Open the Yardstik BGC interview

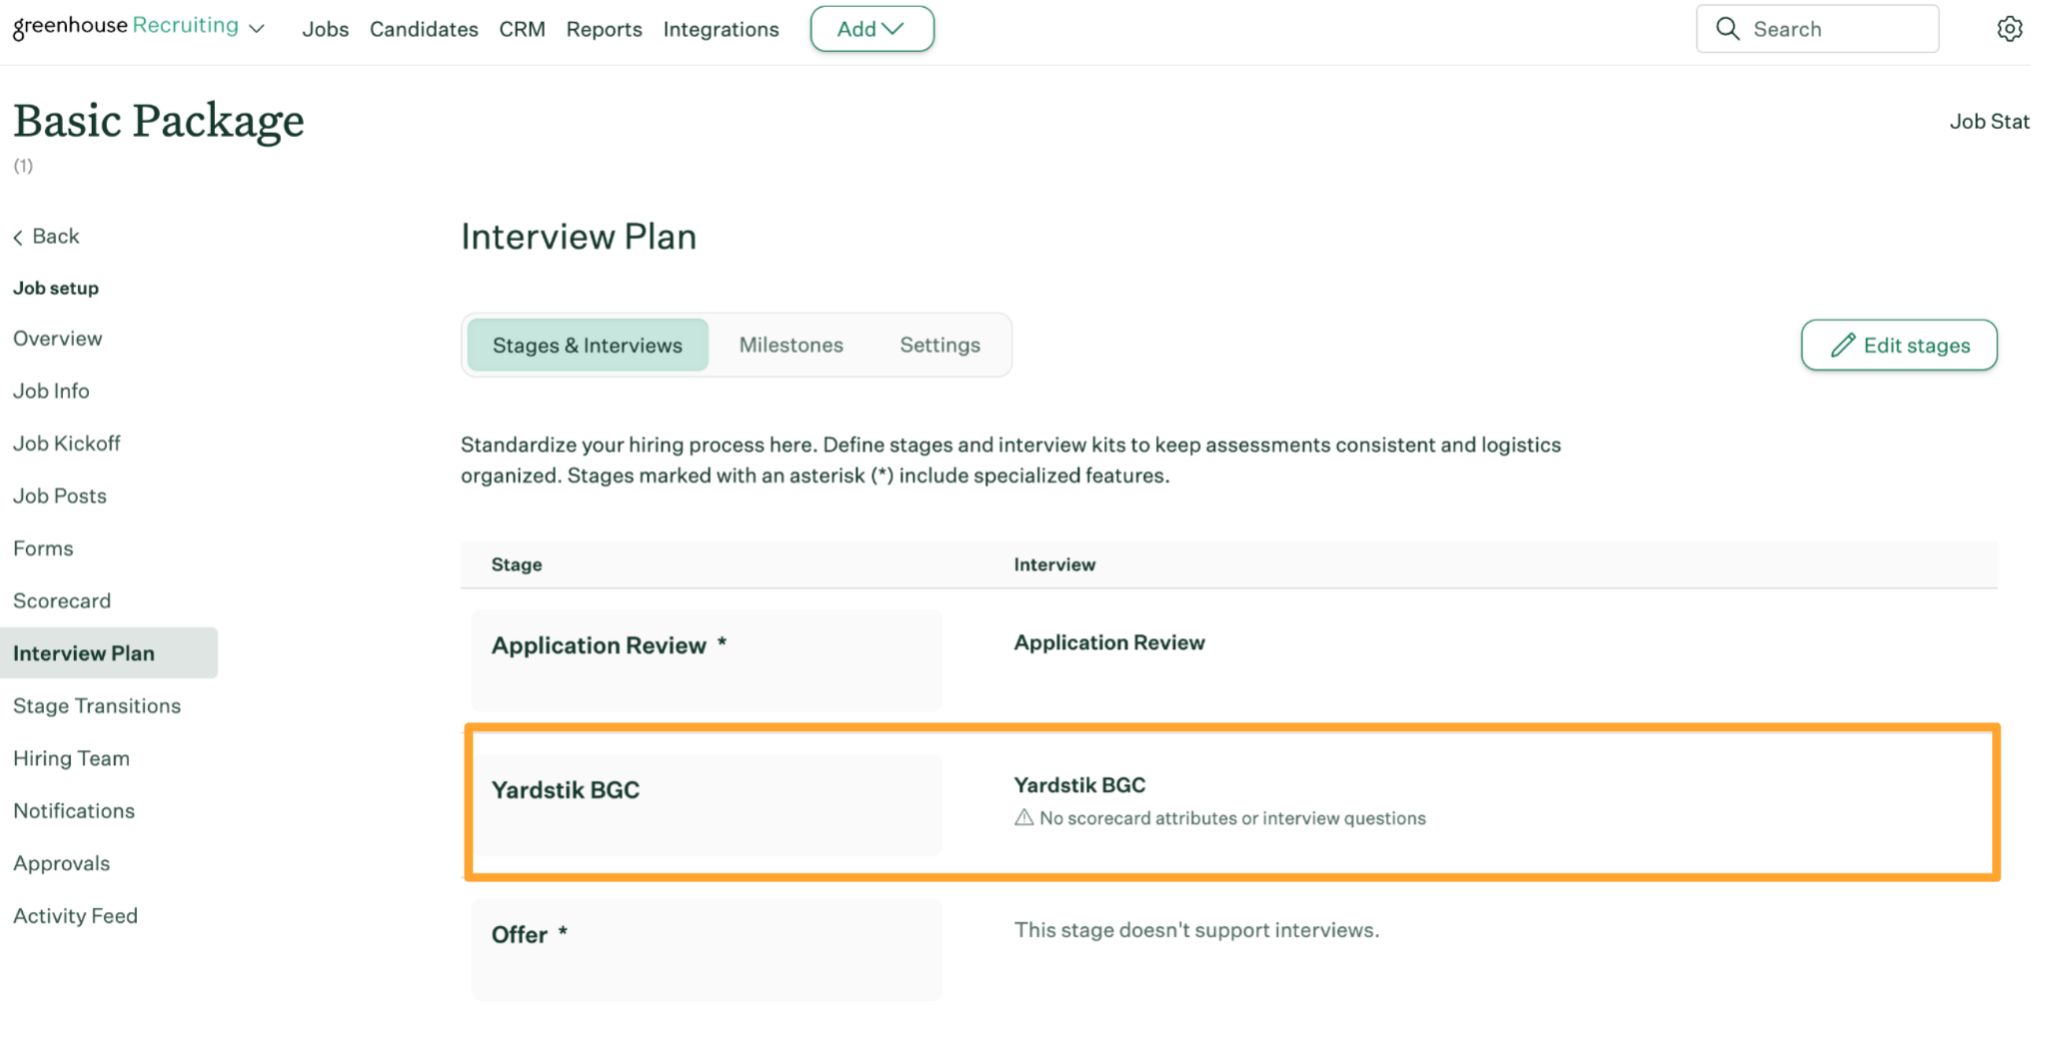1079,785
